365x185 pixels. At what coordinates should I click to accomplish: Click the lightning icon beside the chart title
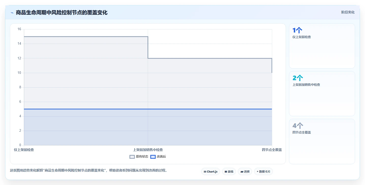coord(12,13)
